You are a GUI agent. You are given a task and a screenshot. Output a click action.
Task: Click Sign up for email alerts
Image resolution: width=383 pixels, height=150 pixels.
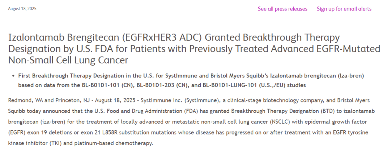coord(344,9)
